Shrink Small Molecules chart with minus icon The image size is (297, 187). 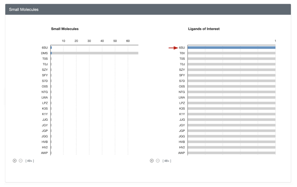click(x=21, y=161)
